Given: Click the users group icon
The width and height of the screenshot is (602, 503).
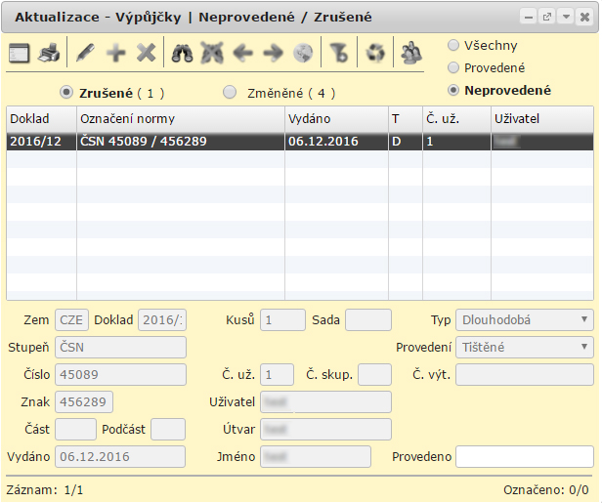Looking at the screenshot, I should pos(411,54).
